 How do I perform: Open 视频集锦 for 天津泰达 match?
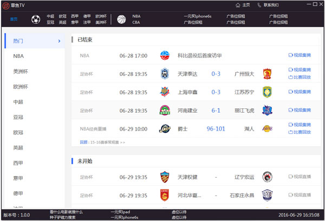tap(300, 70)
